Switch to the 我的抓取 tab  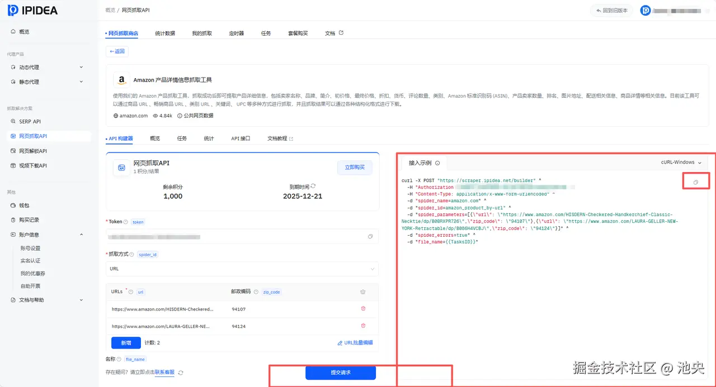click(202, 33)
